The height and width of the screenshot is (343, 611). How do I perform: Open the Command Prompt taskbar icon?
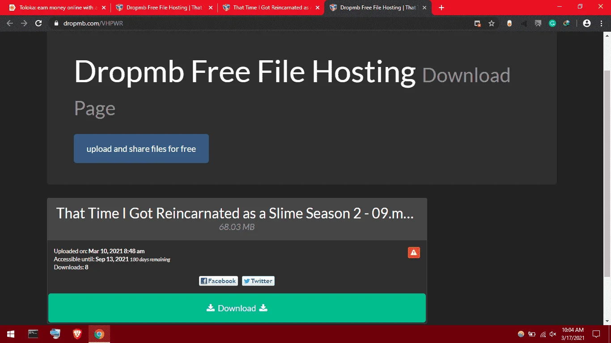(x=33, y=334)
